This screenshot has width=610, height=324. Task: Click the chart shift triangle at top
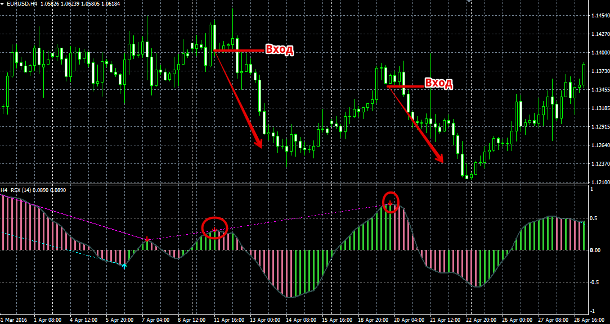469,2
